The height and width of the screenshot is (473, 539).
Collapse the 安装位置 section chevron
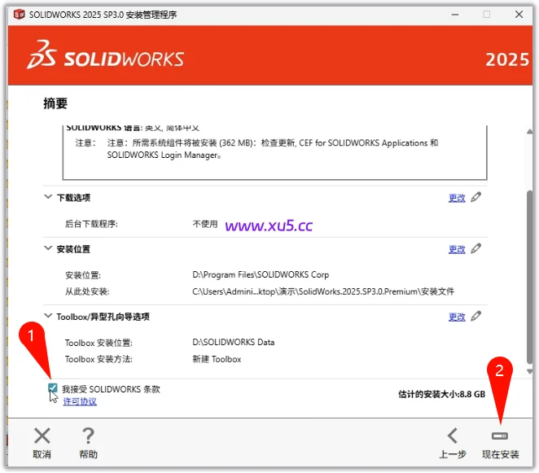pyautogui.click(x=48, y=248)
